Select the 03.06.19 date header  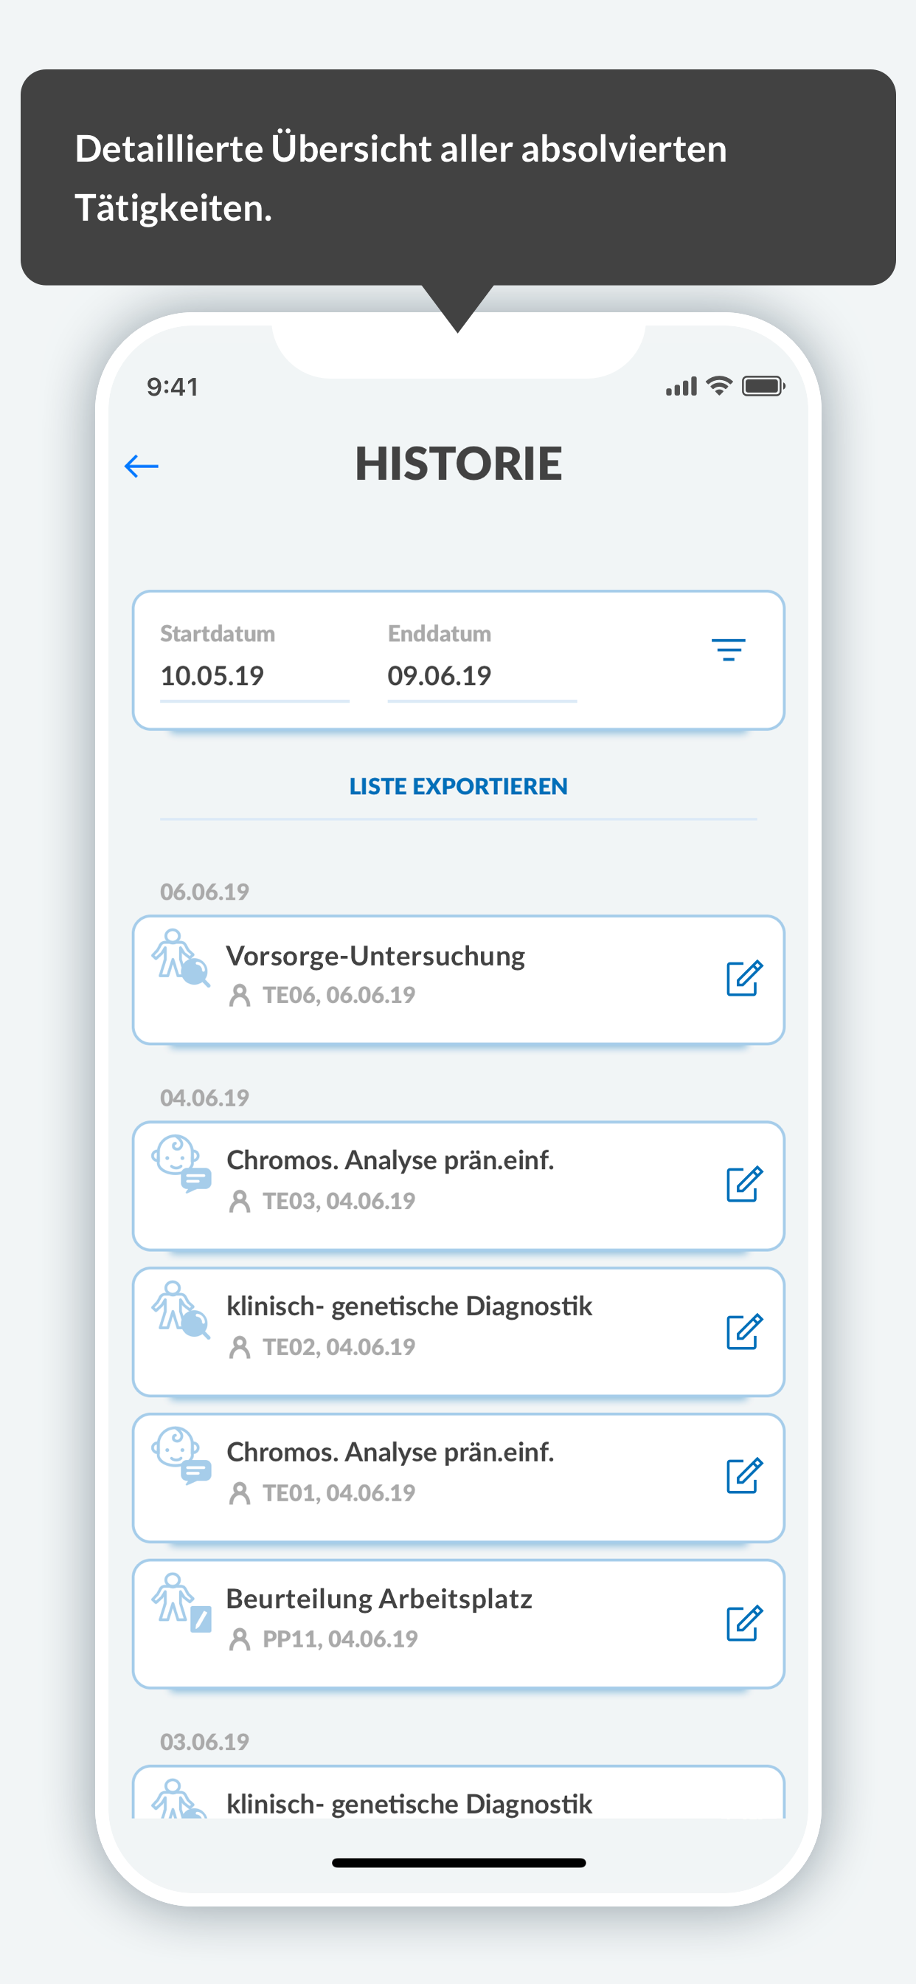pyautogui.click(x=205, y=1741)
